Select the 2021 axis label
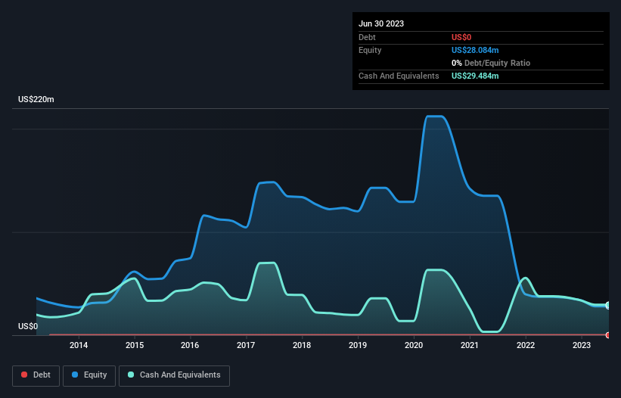The width and height of the screenshot is (621, 398). (x=470, y=345)
